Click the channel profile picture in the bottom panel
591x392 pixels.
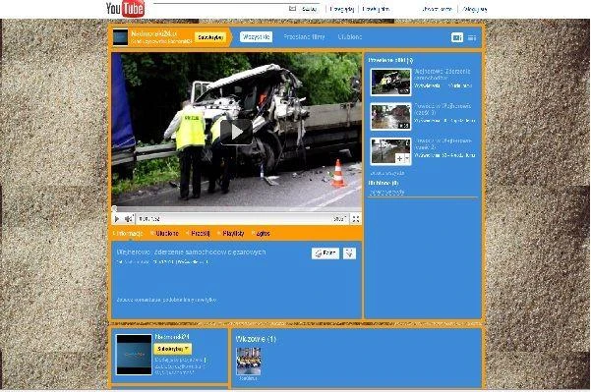click(x=134, y=355)
